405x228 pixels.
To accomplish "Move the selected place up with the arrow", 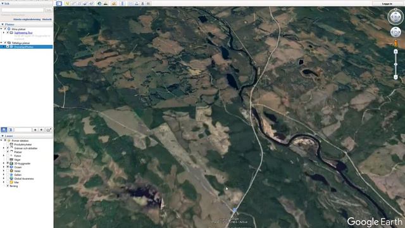I will coord(35,130).
